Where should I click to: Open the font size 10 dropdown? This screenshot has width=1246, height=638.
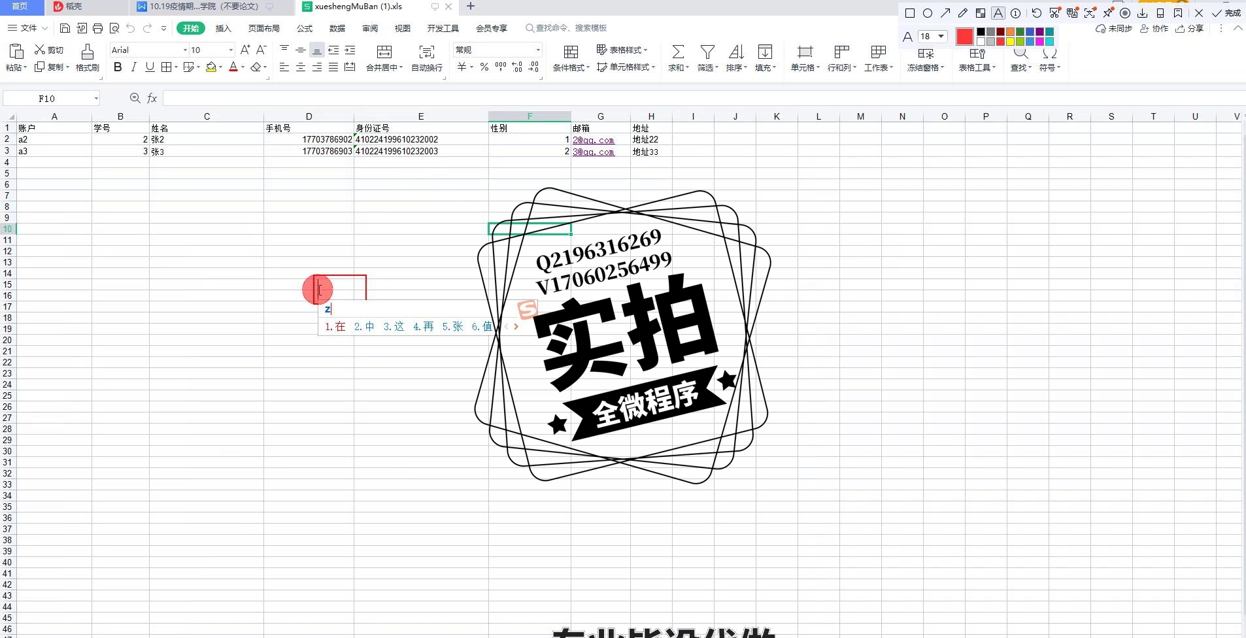click(x=231, y=50)
